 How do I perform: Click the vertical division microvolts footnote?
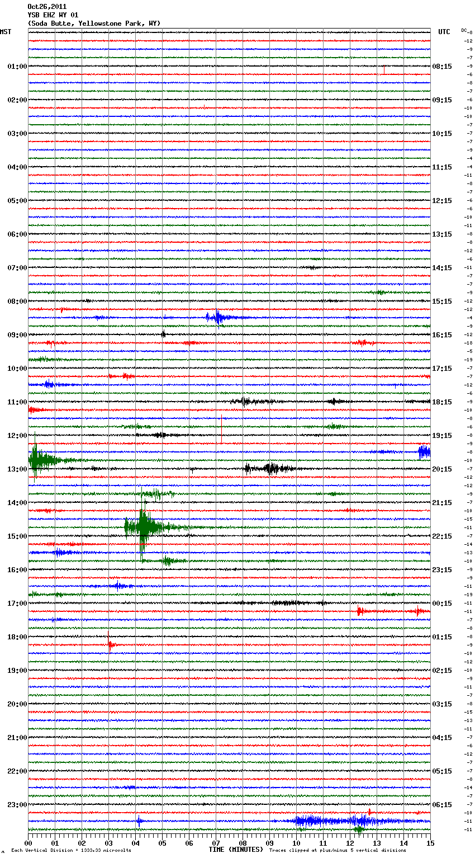(71, 850)
